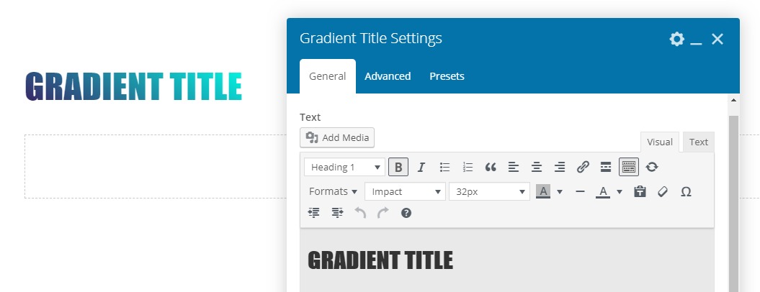Switch to the Presets tab

(447, 76)
